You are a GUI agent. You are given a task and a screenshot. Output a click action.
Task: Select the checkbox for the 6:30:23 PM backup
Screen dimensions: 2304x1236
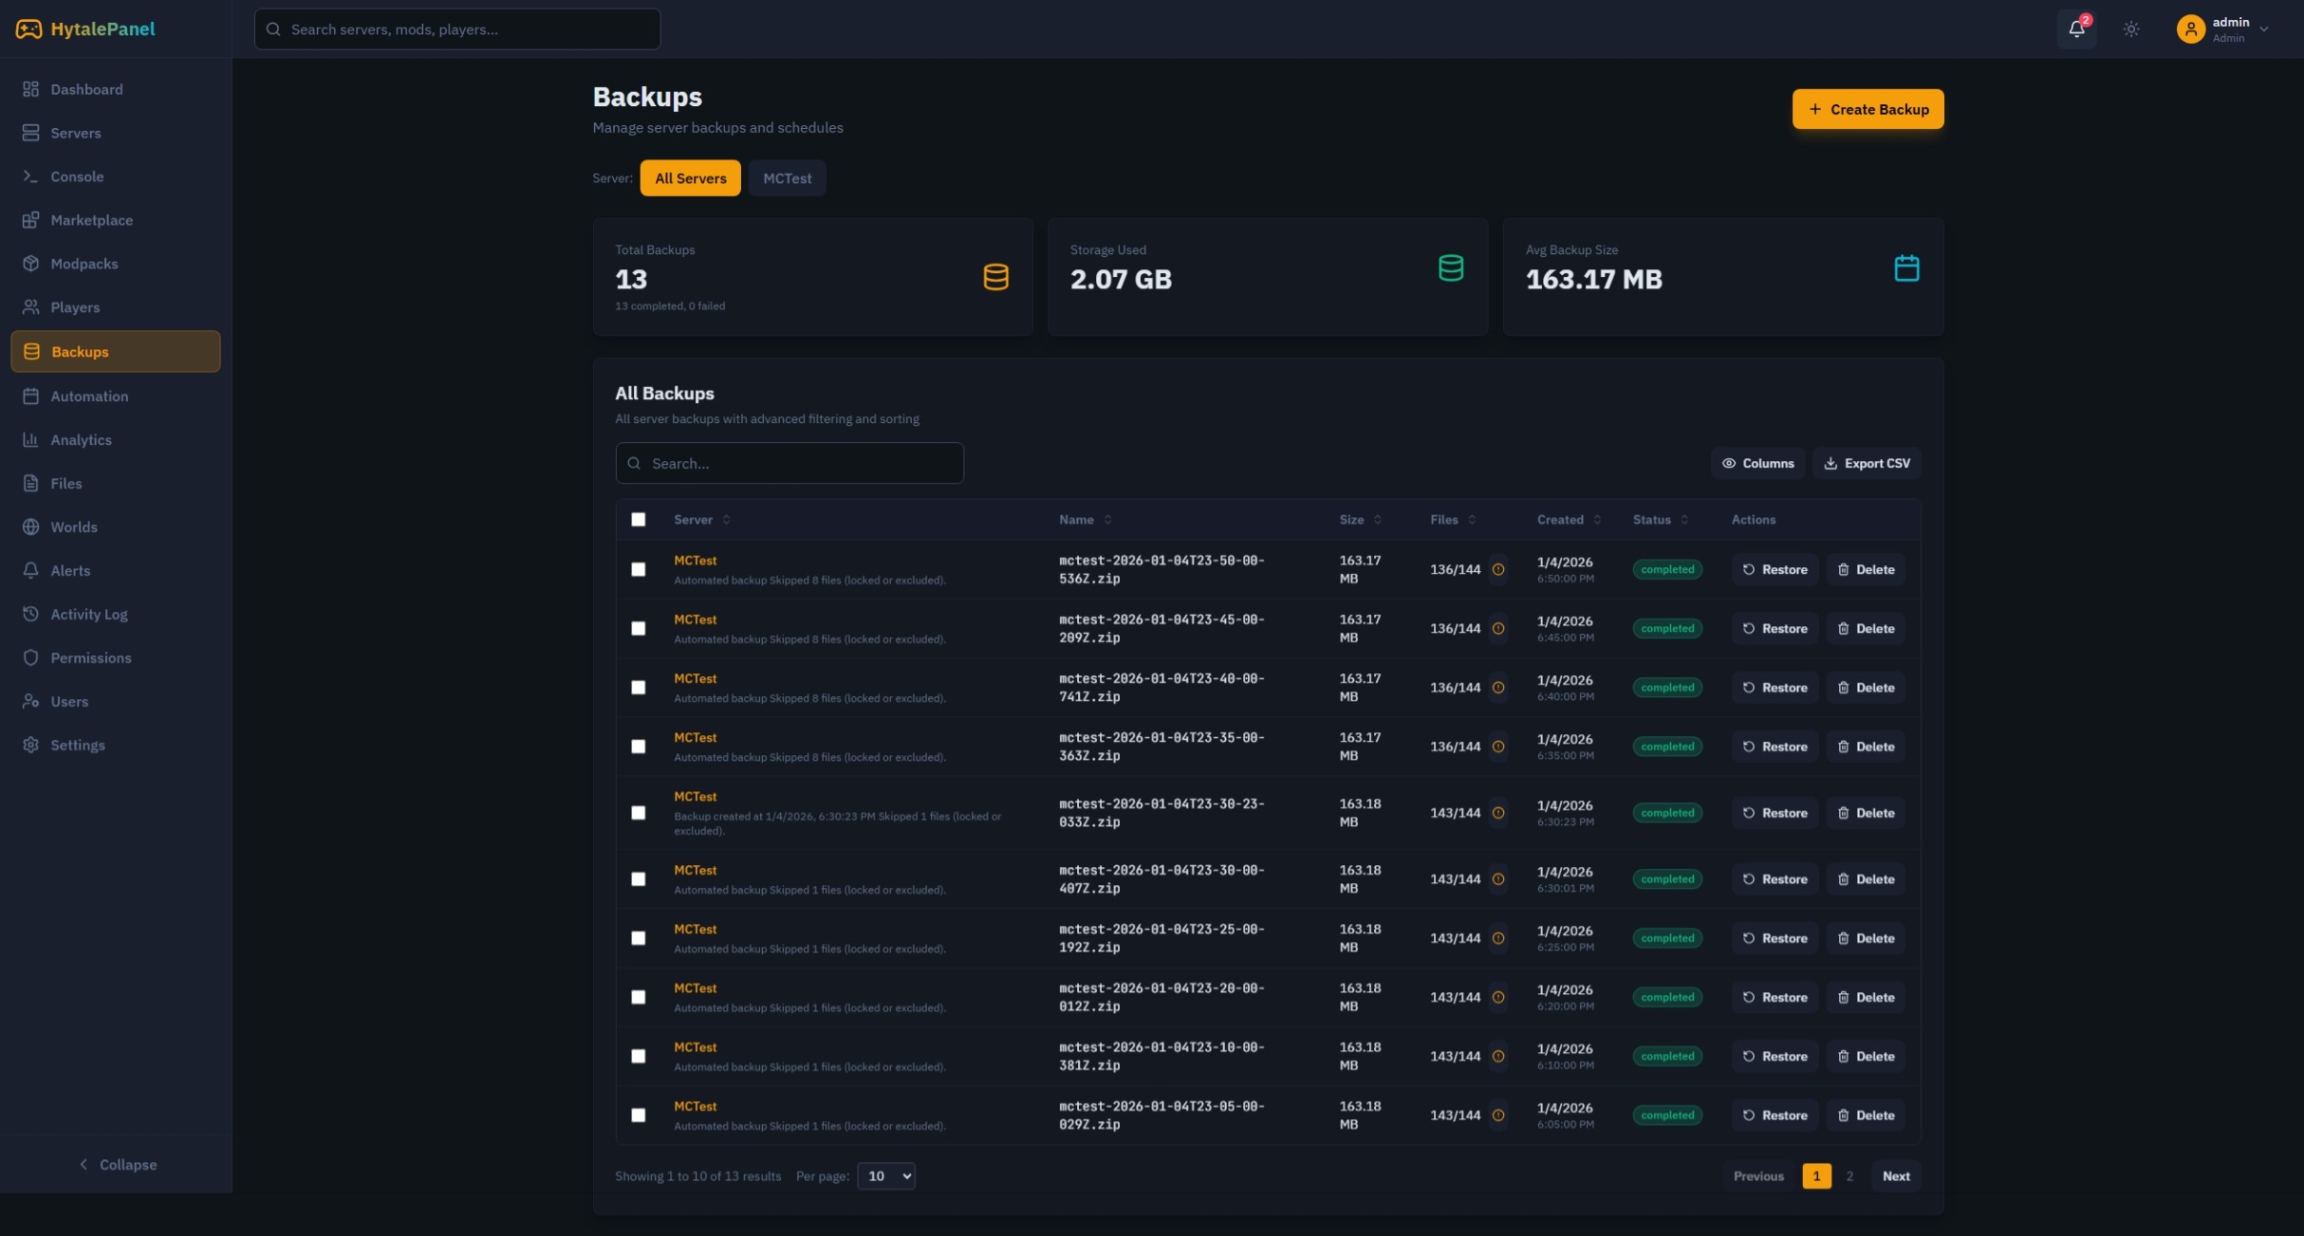point(639,813)
